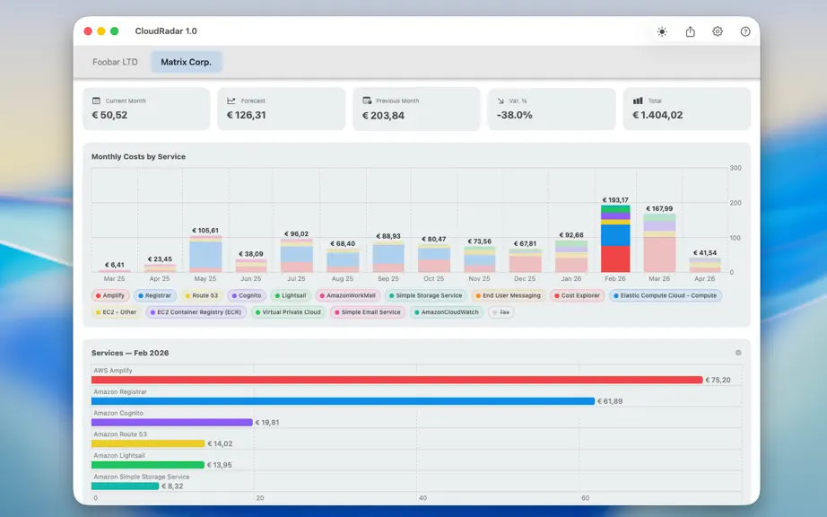Click the Var. % card

tap(552, 109)
